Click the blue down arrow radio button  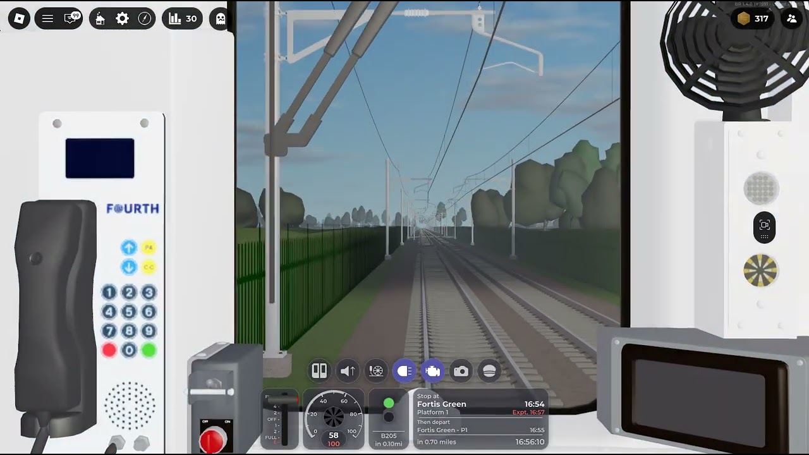click(129, 267)
